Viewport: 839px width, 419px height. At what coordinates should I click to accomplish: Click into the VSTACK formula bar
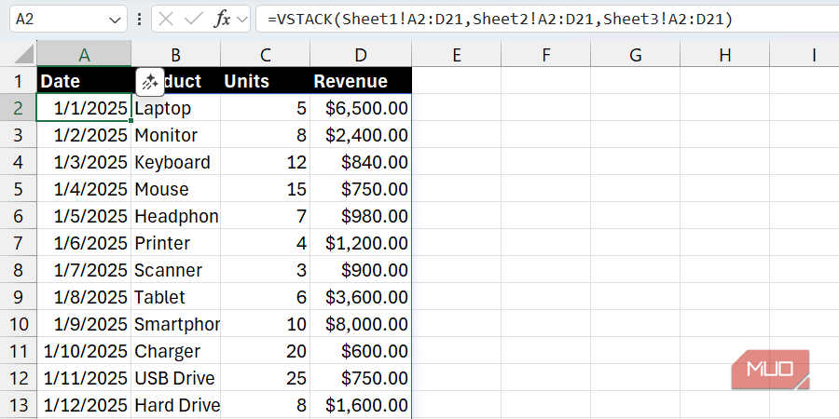click(541, 19)
